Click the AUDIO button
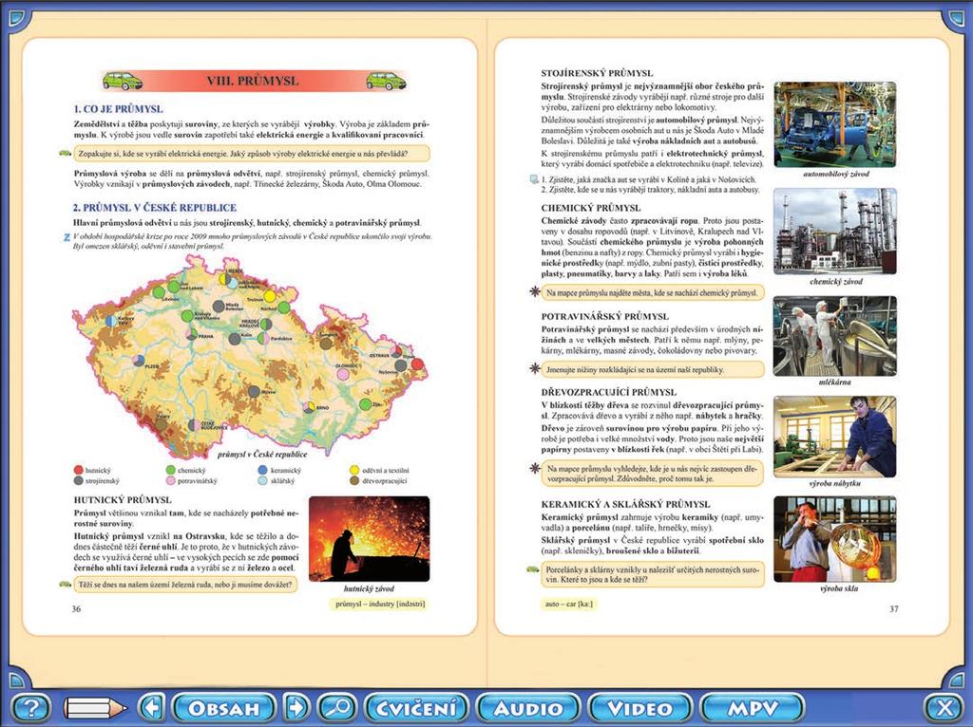Screen dimensions: 973x727 [528, 707]
